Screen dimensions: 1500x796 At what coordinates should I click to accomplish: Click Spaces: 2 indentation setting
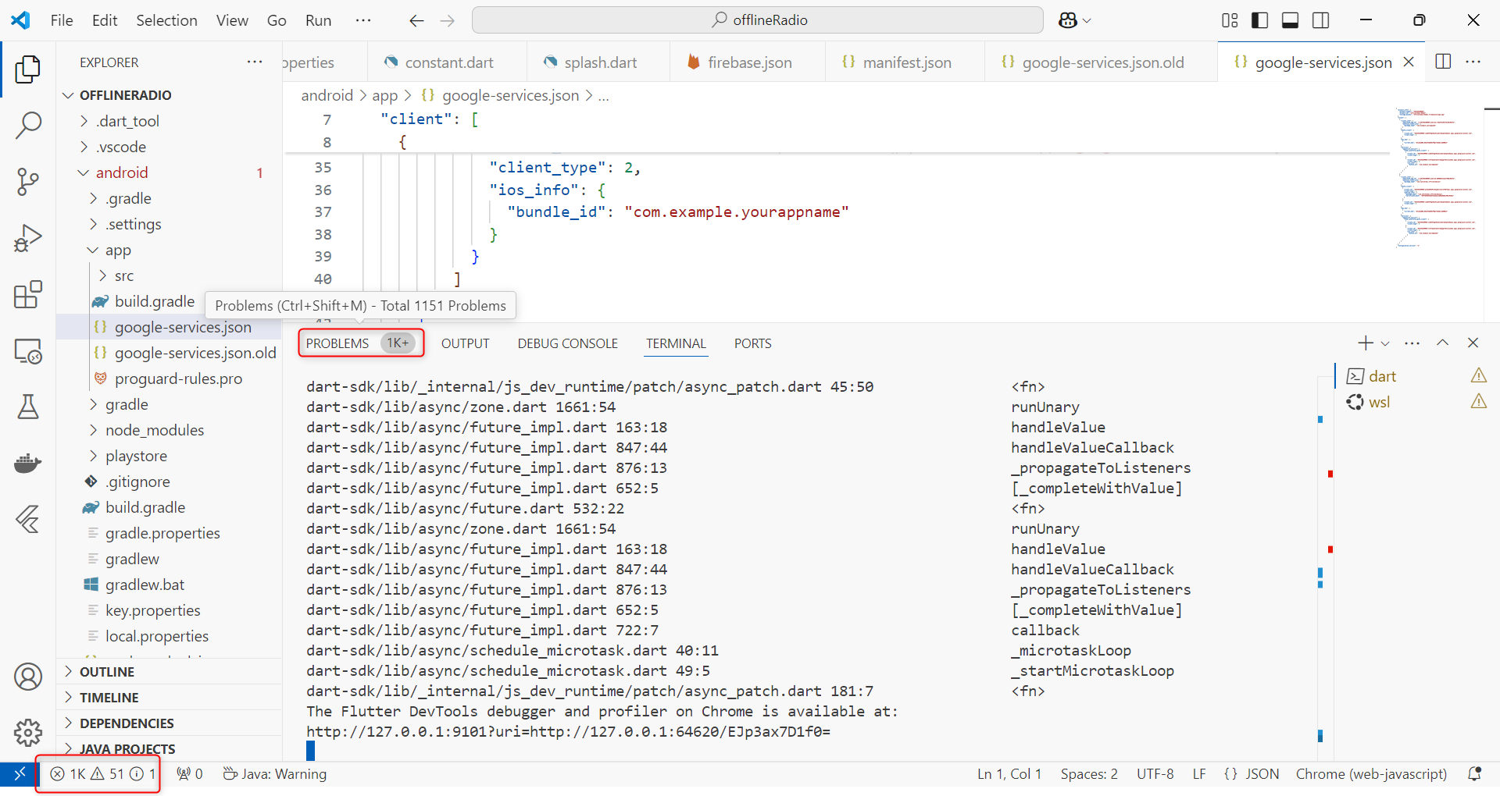(x=1089, y=773)
